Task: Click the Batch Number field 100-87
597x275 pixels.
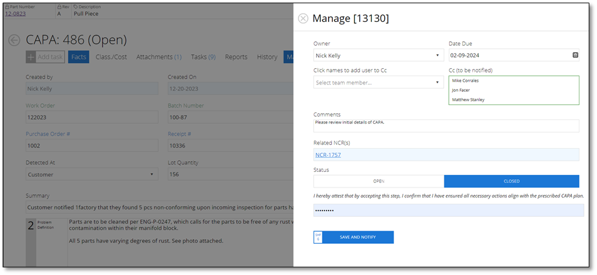Action: point(230,117)
